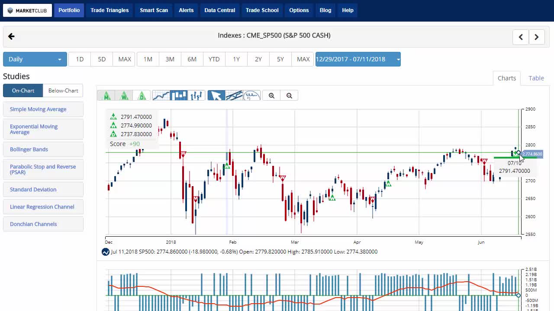The height and width of the screenshot is (311, 554).
Task: Click red down triangle signal in June
Action: point(484,161)
